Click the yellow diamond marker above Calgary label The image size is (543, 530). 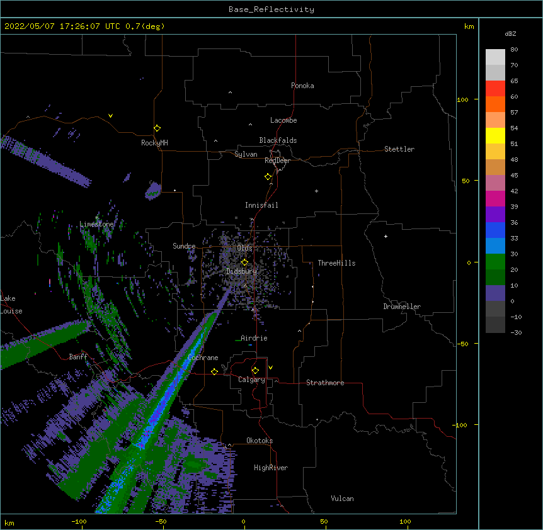(x=255, y=371)
